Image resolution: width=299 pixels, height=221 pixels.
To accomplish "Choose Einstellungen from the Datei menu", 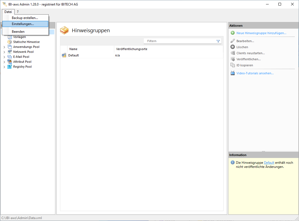I will click(x=23, y=24).
